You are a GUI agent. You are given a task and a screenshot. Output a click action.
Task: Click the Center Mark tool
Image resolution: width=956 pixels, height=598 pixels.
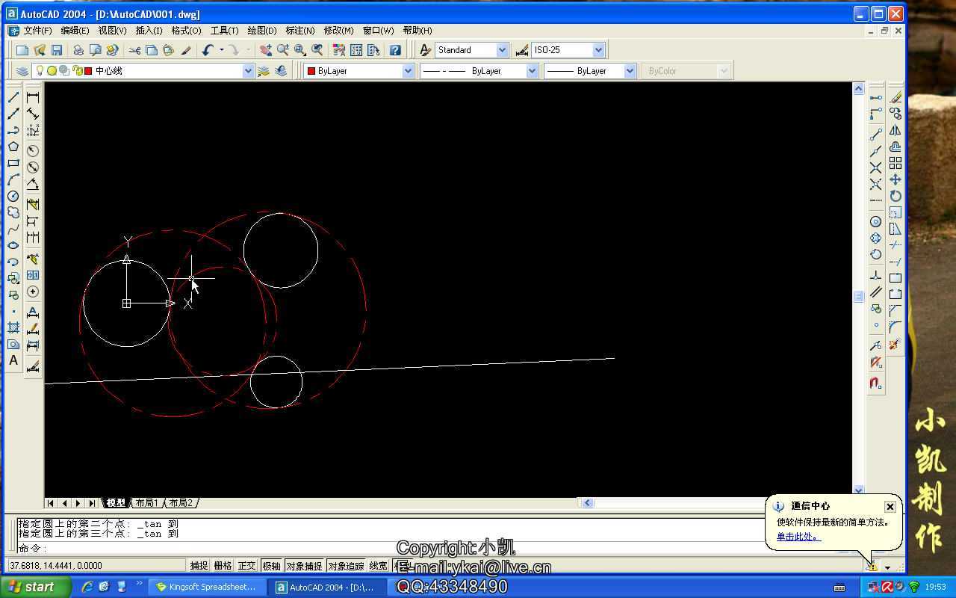point(33,292)
